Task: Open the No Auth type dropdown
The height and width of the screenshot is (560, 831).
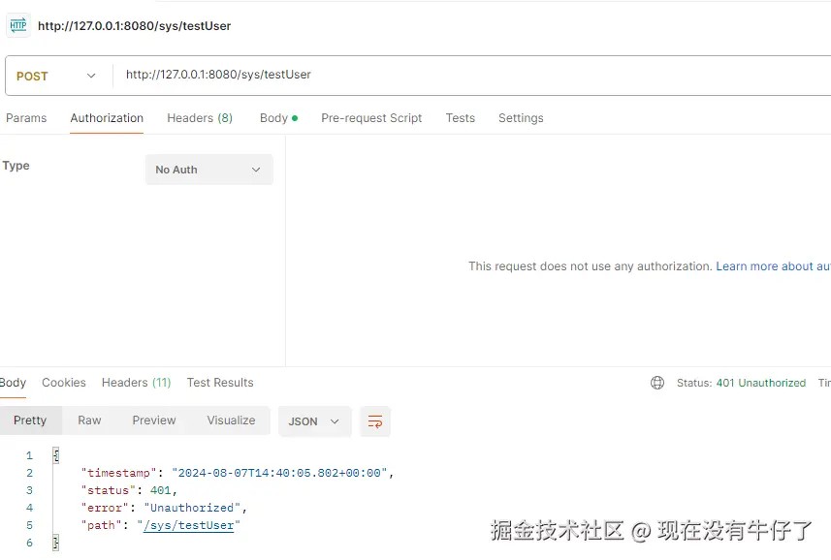Action: click(x=209, y=170)
